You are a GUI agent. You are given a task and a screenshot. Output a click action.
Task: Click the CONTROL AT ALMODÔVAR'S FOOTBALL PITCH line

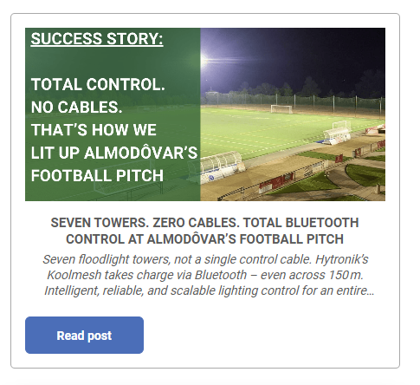click(x=204, y=239)
